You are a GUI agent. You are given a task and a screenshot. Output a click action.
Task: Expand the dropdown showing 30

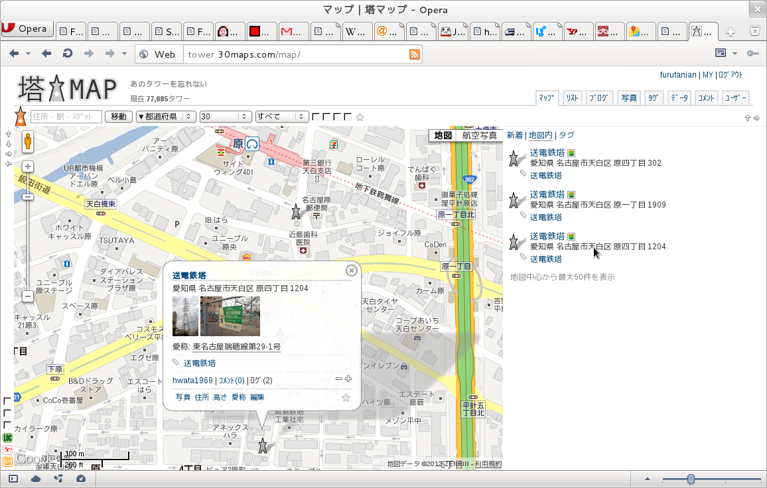(x=226, y=117)
